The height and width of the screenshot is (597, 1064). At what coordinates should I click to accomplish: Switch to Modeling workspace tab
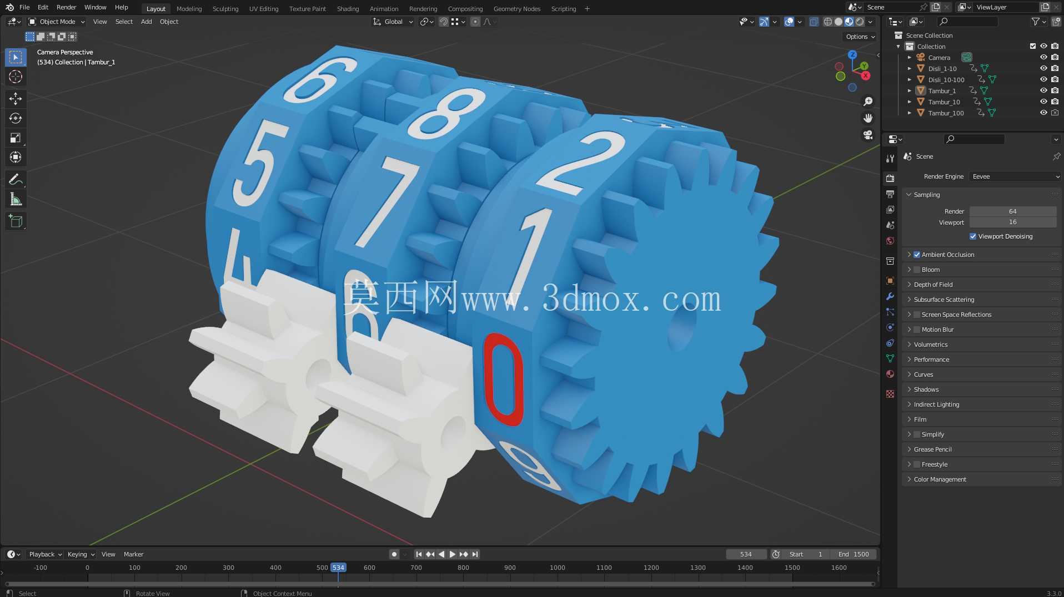[189, 8]
